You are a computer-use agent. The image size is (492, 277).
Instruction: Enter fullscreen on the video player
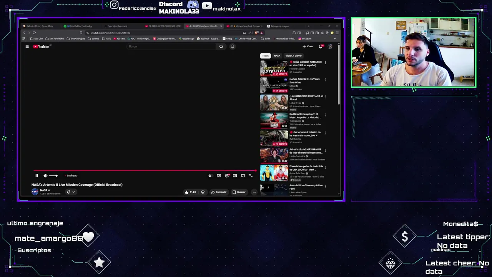tap(251, 176)
